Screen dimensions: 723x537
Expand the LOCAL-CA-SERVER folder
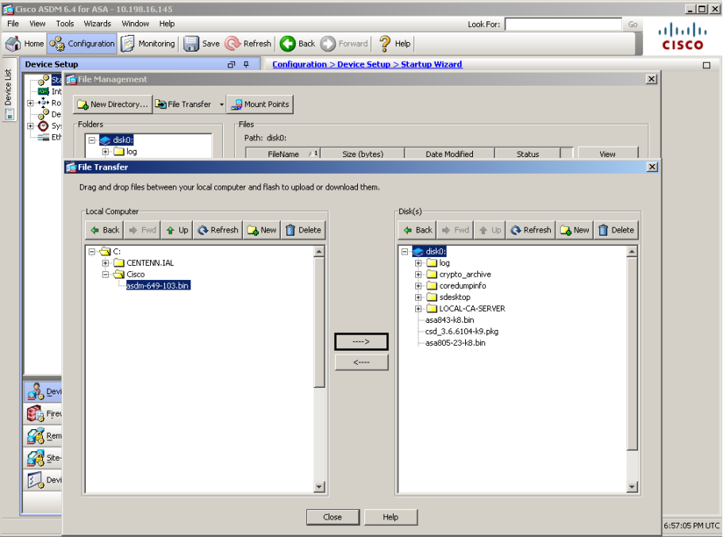click(418, 309)
